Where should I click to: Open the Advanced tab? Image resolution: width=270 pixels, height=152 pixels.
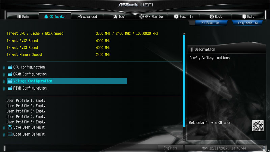click(x=87, y=16)
